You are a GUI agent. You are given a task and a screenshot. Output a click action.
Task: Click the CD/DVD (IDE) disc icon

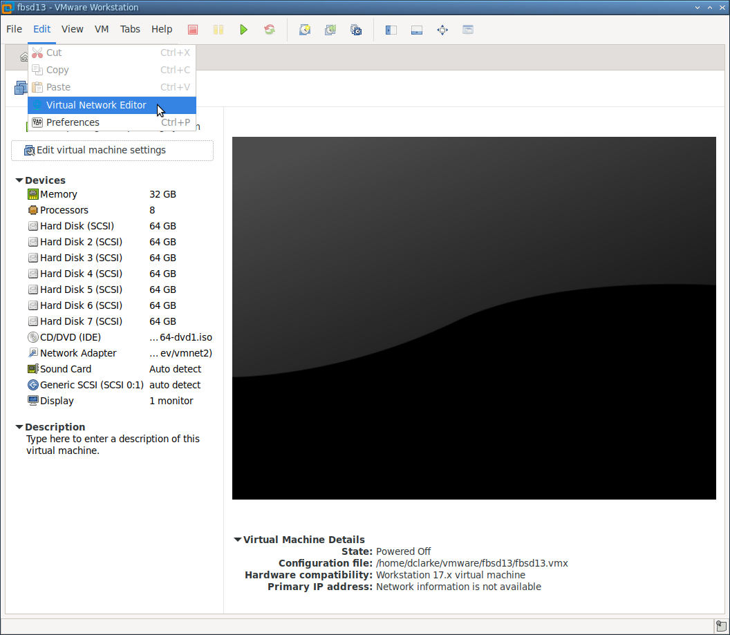(33, 337)
